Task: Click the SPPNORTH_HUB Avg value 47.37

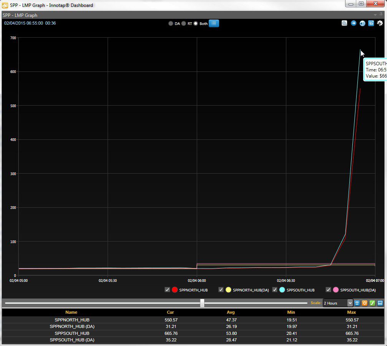Action: [231, 320]
